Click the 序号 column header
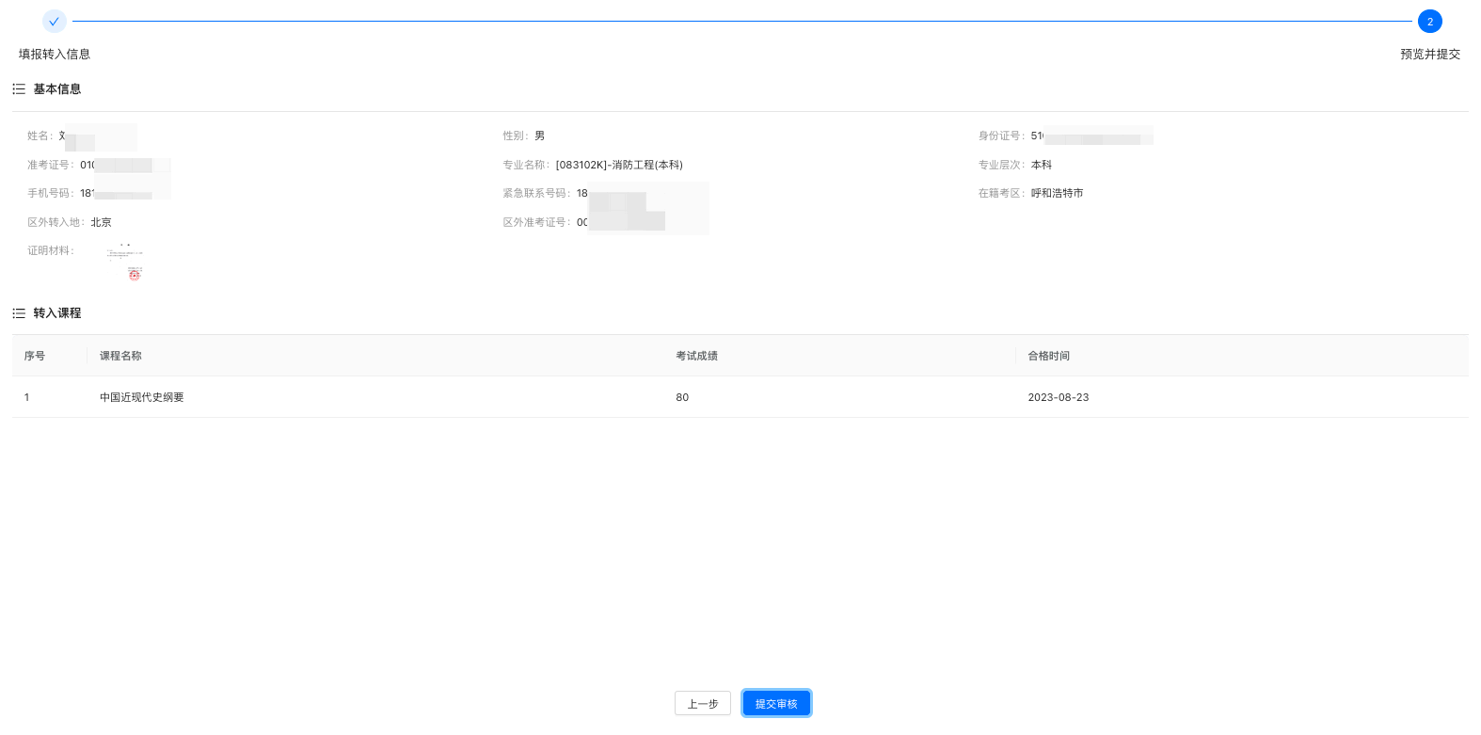This screenshot has height=735, width=1481. pyautogui.click(x=35, y=356)
